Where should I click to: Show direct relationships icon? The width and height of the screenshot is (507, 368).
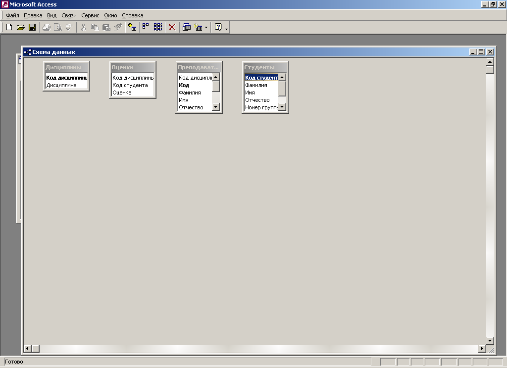(146, 27)
